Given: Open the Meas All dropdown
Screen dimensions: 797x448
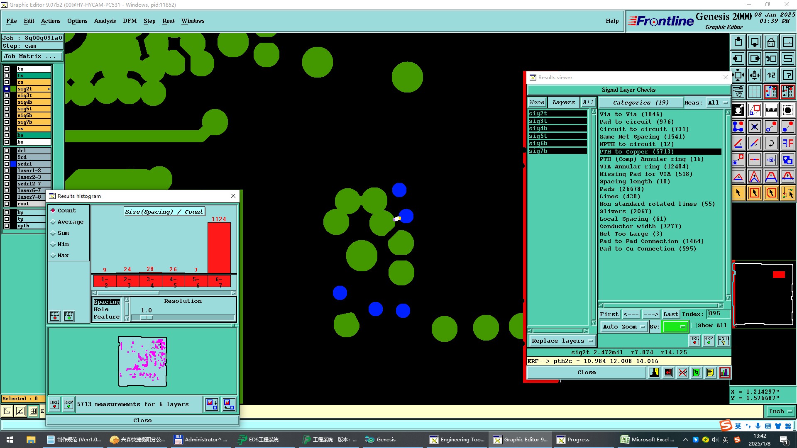Looking at the screenshot, I should [x=718, y=102].
